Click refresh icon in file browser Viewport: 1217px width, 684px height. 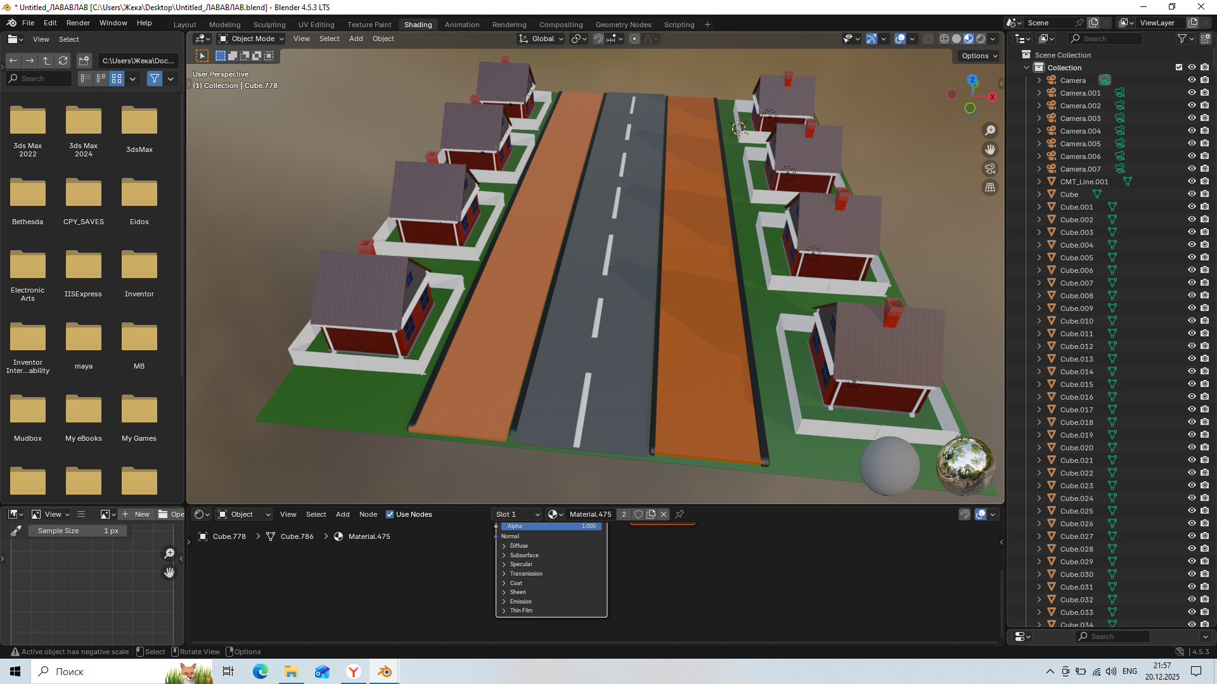click(63, 61)
